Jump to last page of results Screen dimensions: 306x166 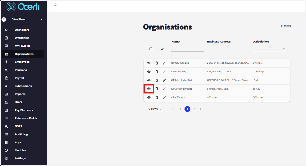(x=201, y=109)
